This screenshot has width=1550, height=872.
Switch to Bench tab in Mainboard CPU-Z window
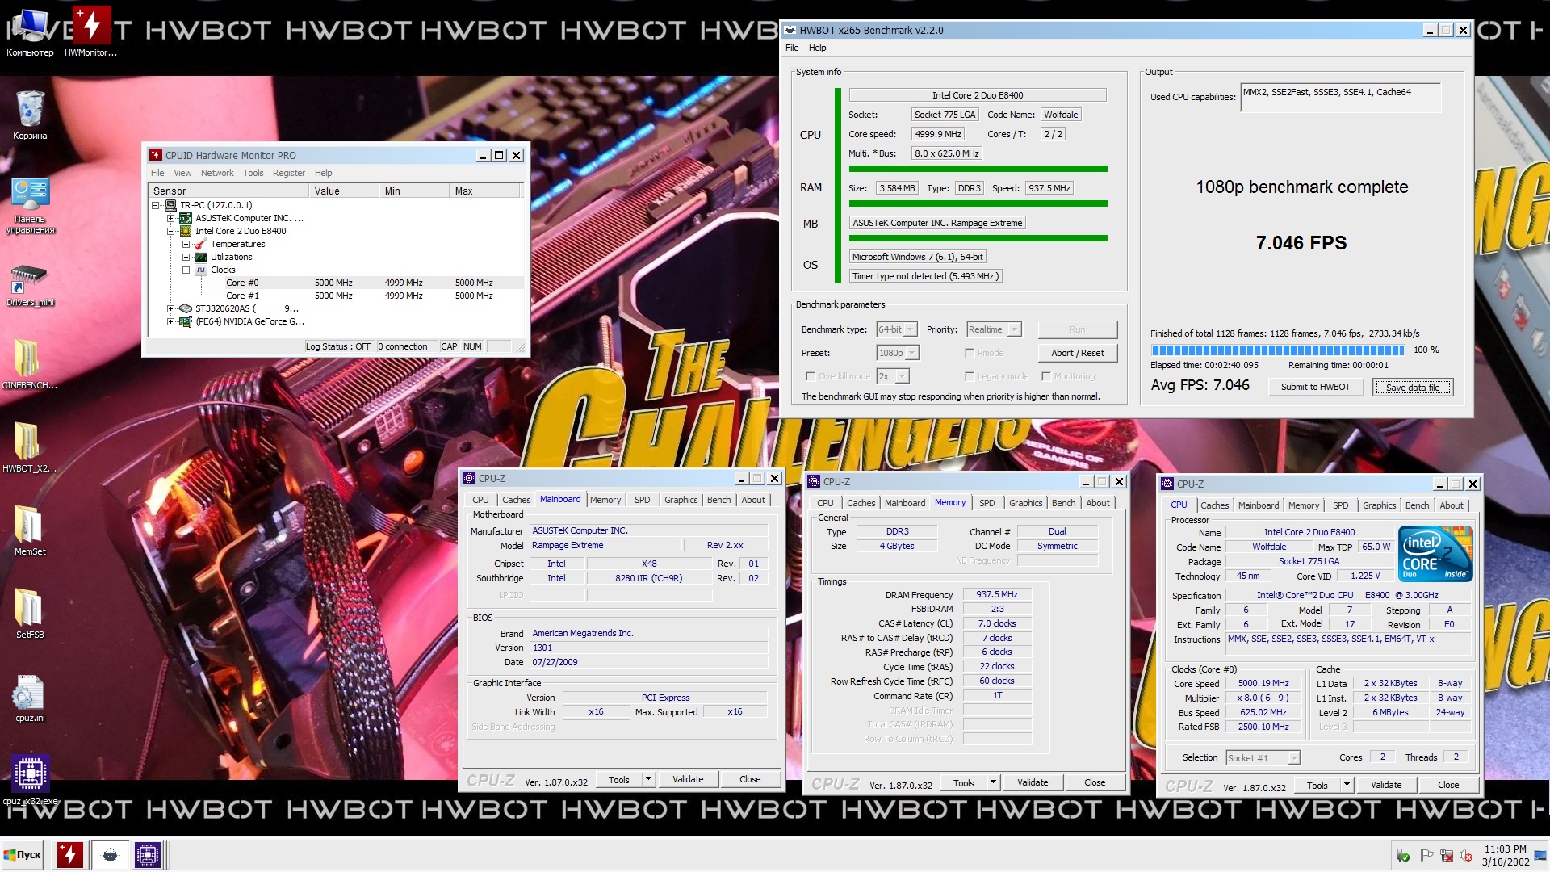pos(718,500)
